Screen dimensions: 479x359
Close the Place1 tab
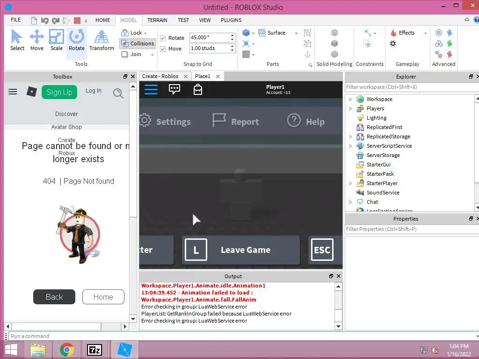(x=218, y=76)
